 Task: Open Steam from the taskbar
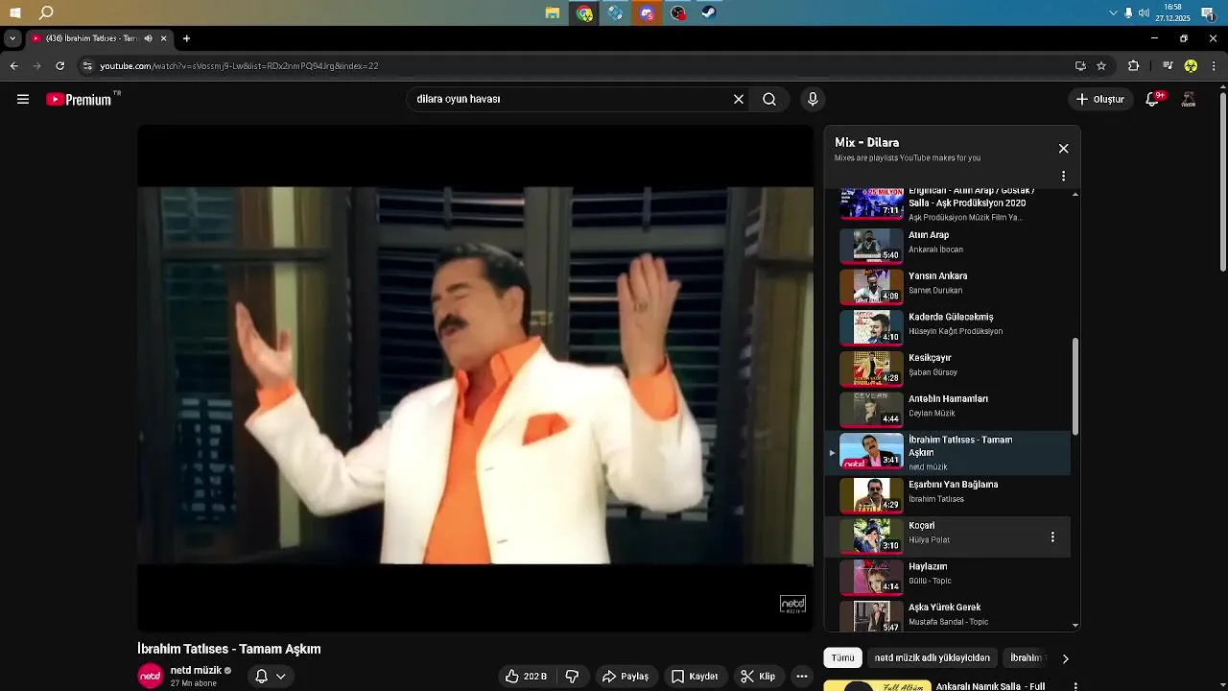pos(709,12)
